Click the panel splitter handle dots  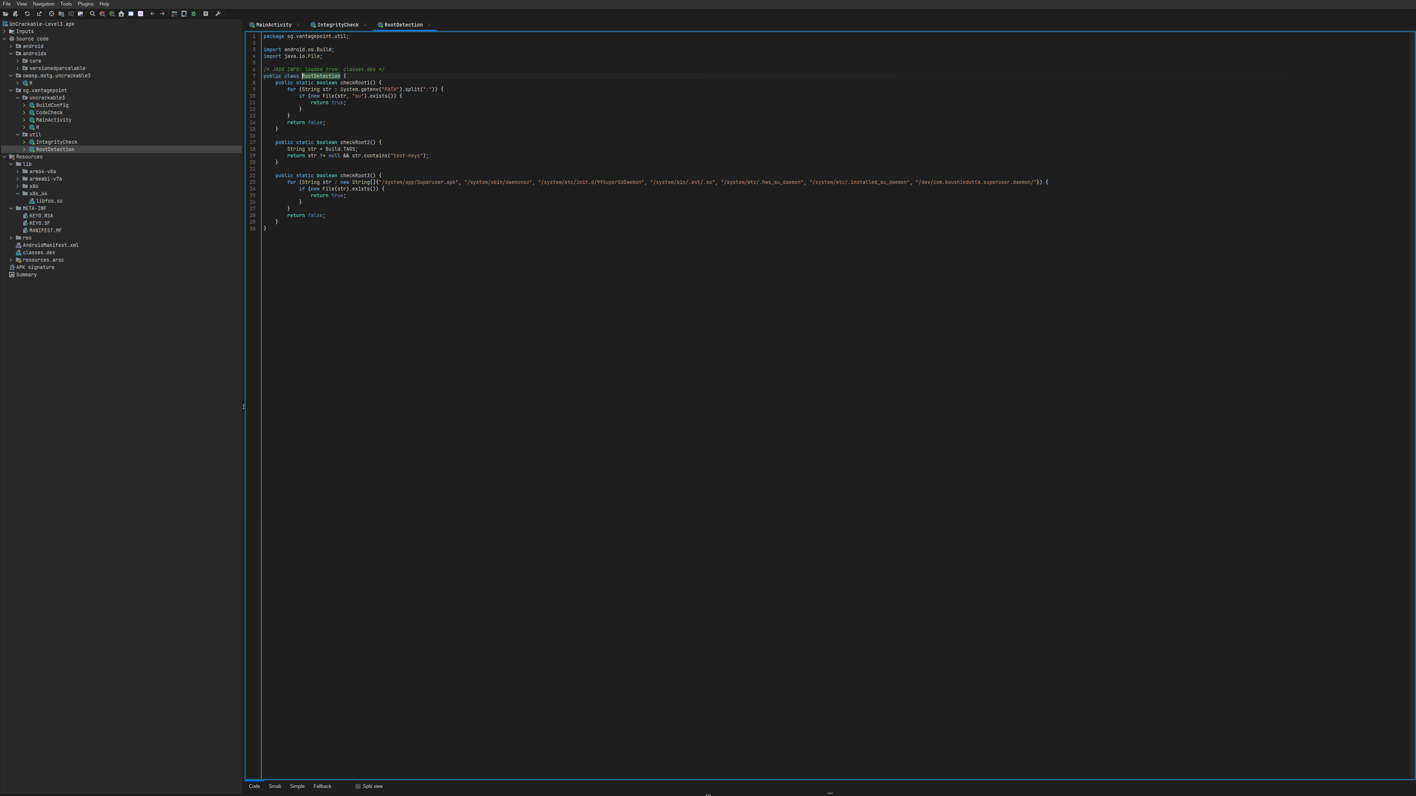pyautogui.click(x=243, y=406)
